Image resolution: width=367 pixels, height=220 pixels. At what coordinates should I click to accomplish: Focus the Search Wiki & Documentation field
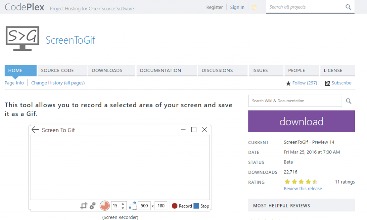[295, 101]
